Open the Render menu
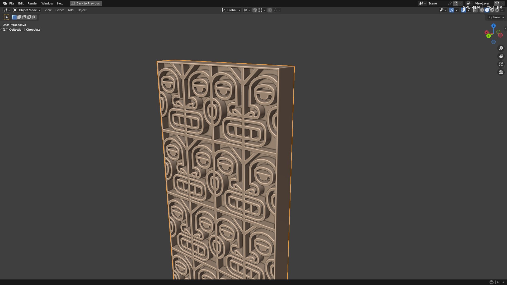This screenshot has height=285, width=507. 32,3
